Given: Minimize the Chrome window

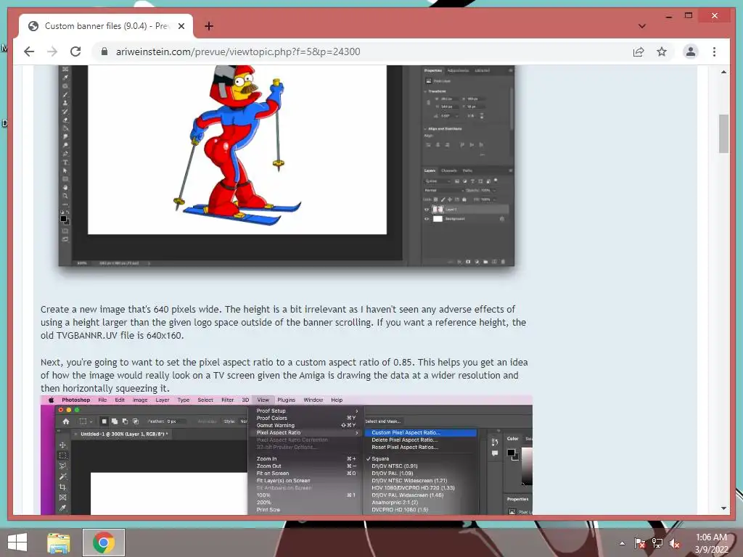Looking at the screenshot, I should click(668, 16).
